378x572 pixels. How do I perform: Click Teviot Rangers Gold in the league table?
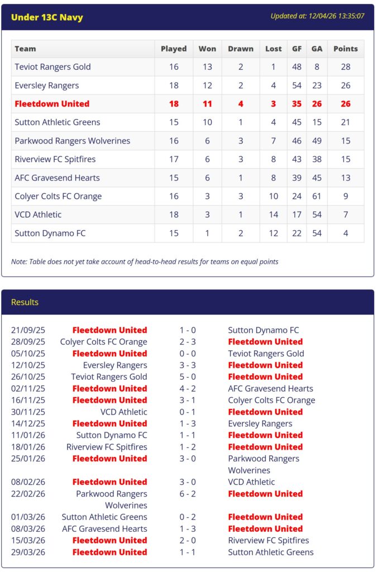tap(52, 67)
